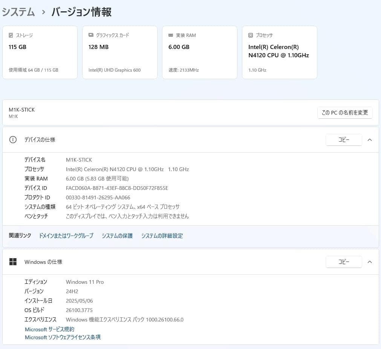Collapse the デバイスの仕様 section chevron

coord(370,139)
